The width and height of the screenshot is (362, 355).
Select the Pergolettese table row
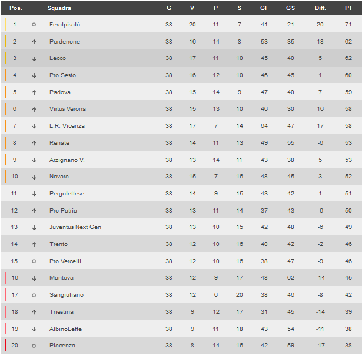pyautogui.click(x=181, y=194)
